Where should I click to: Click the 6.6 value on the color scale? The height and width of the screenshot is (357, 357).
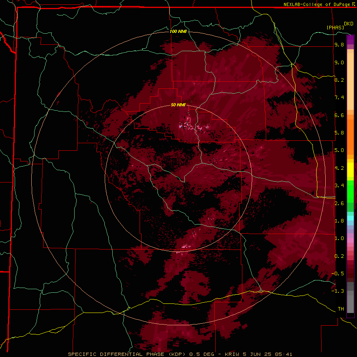(x=339, y=115)
